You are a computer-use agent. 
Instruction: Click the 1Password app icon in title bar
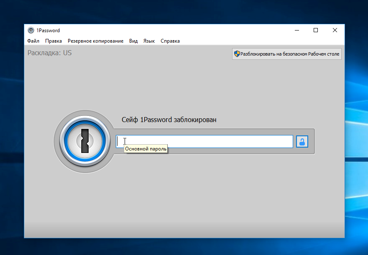(x=31, y=30)
